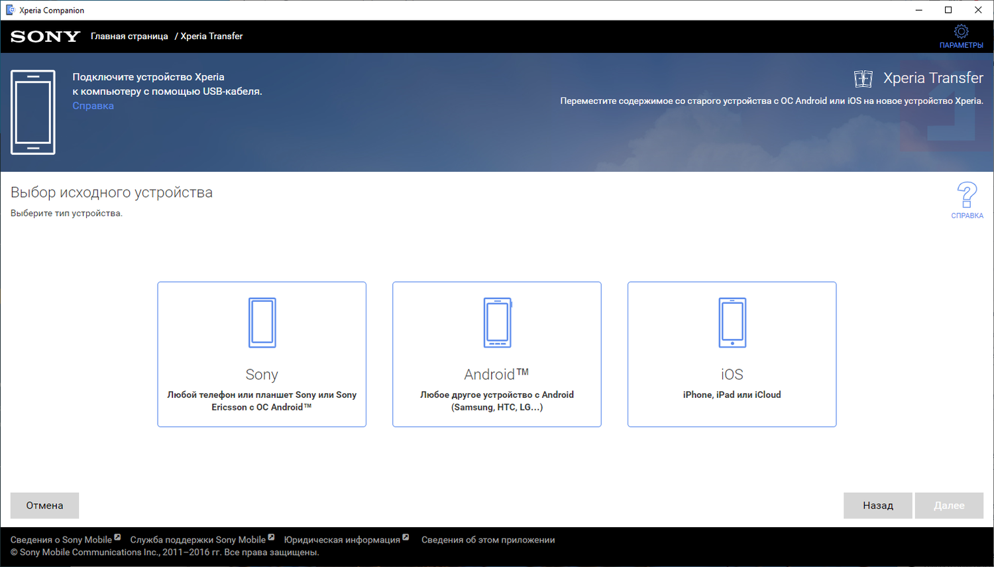Open the Сведения о Sony Mobile link
Viewport: 994px width, 567px height.
click(61, 540)
